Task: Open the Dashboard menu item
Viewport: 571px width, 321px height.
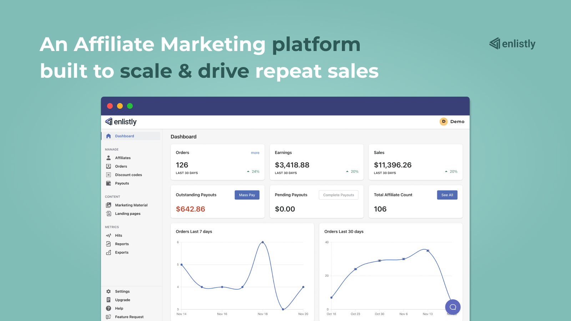Action: (x=131, y=136)
